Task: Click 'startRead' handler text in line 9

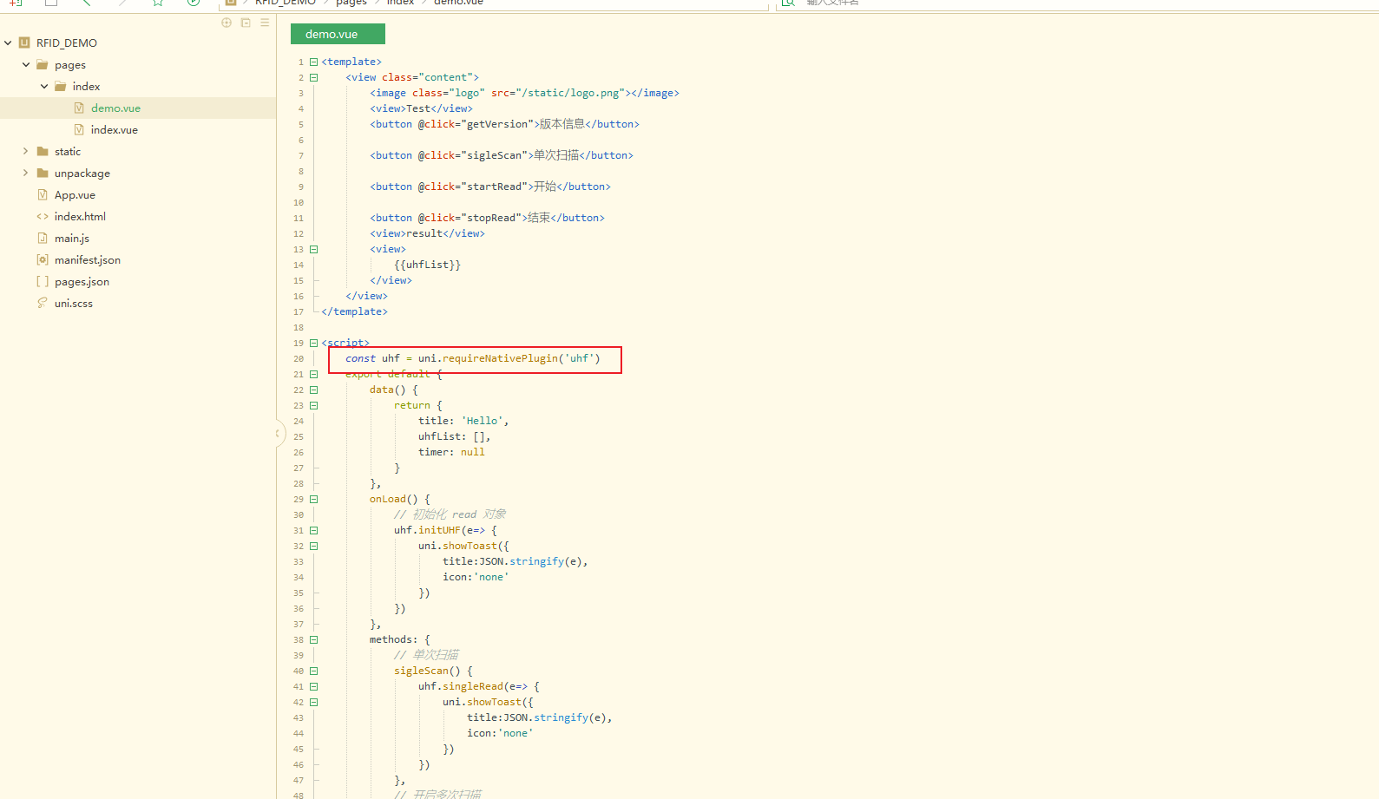Action: 495,187
